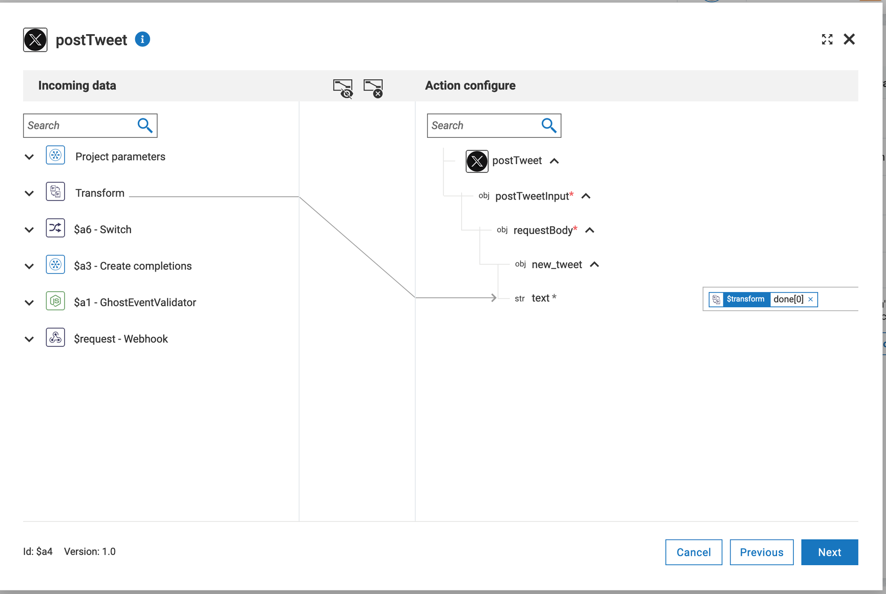Click the postTweet info icon
Screen dimensions: 886x594
[142, 39]
